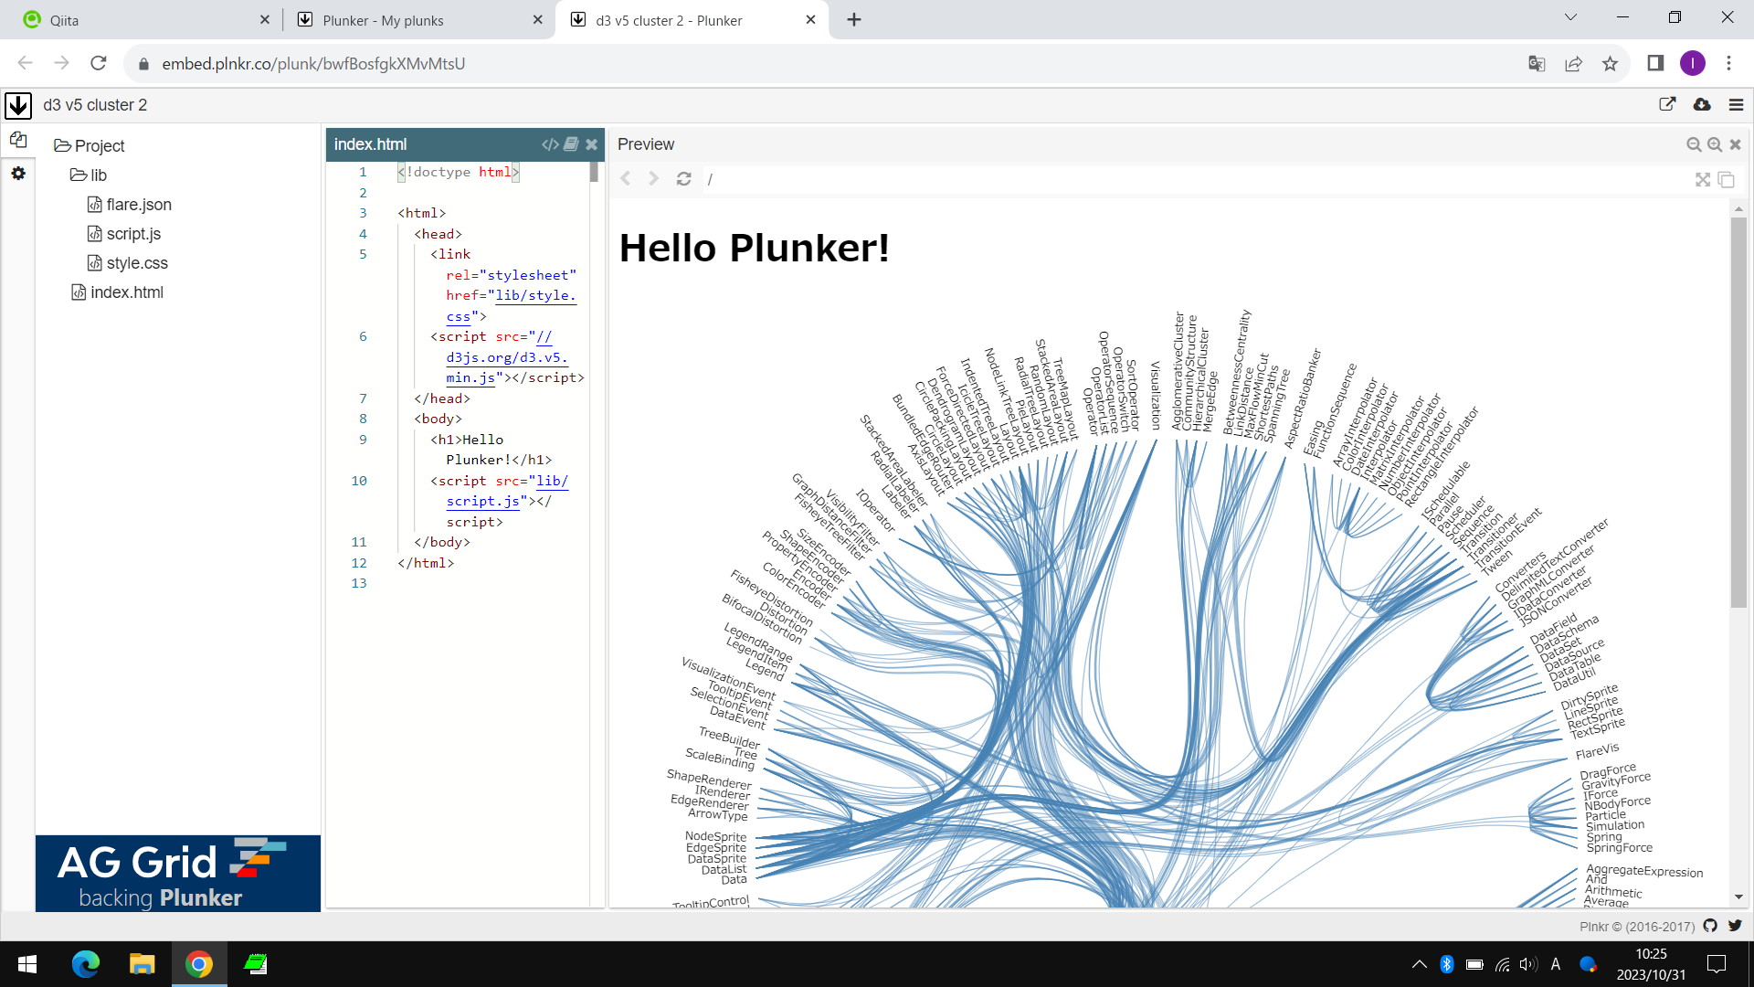Open the settings gear in sidebar
Viewport: 1754px width, 987px height.
[18, 174]
